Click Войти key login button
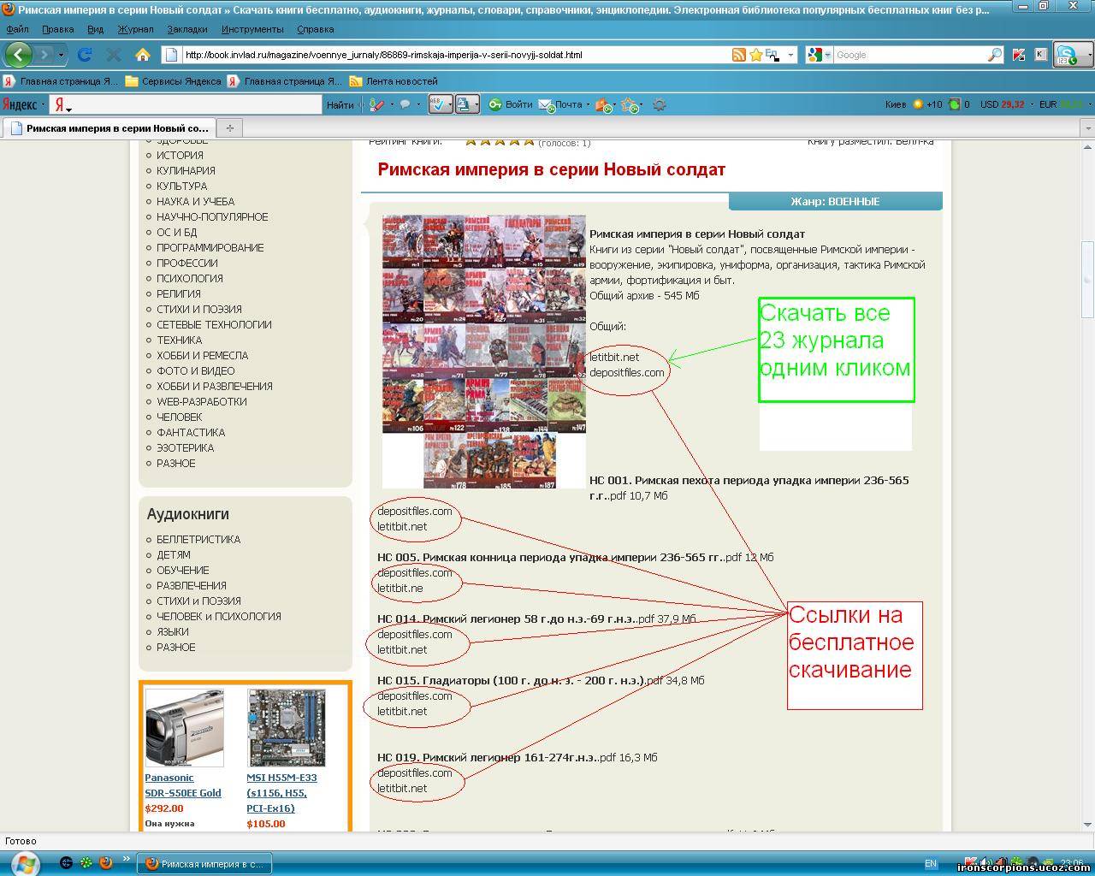 click(x=511, y=104)
